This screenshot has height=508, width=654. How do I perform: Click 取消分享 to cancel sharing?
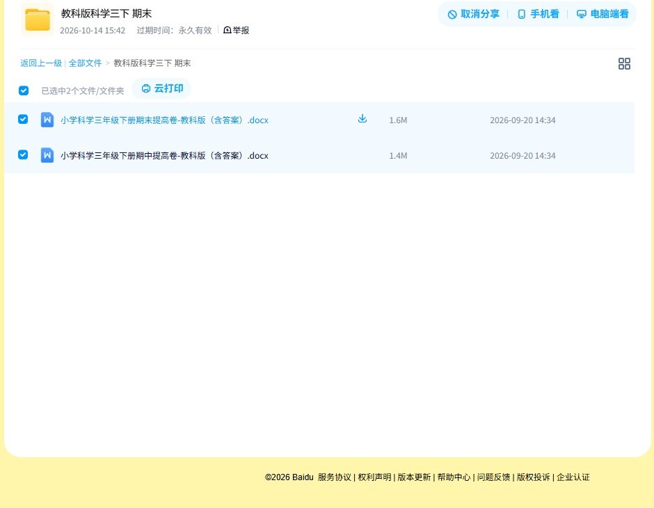473,14
